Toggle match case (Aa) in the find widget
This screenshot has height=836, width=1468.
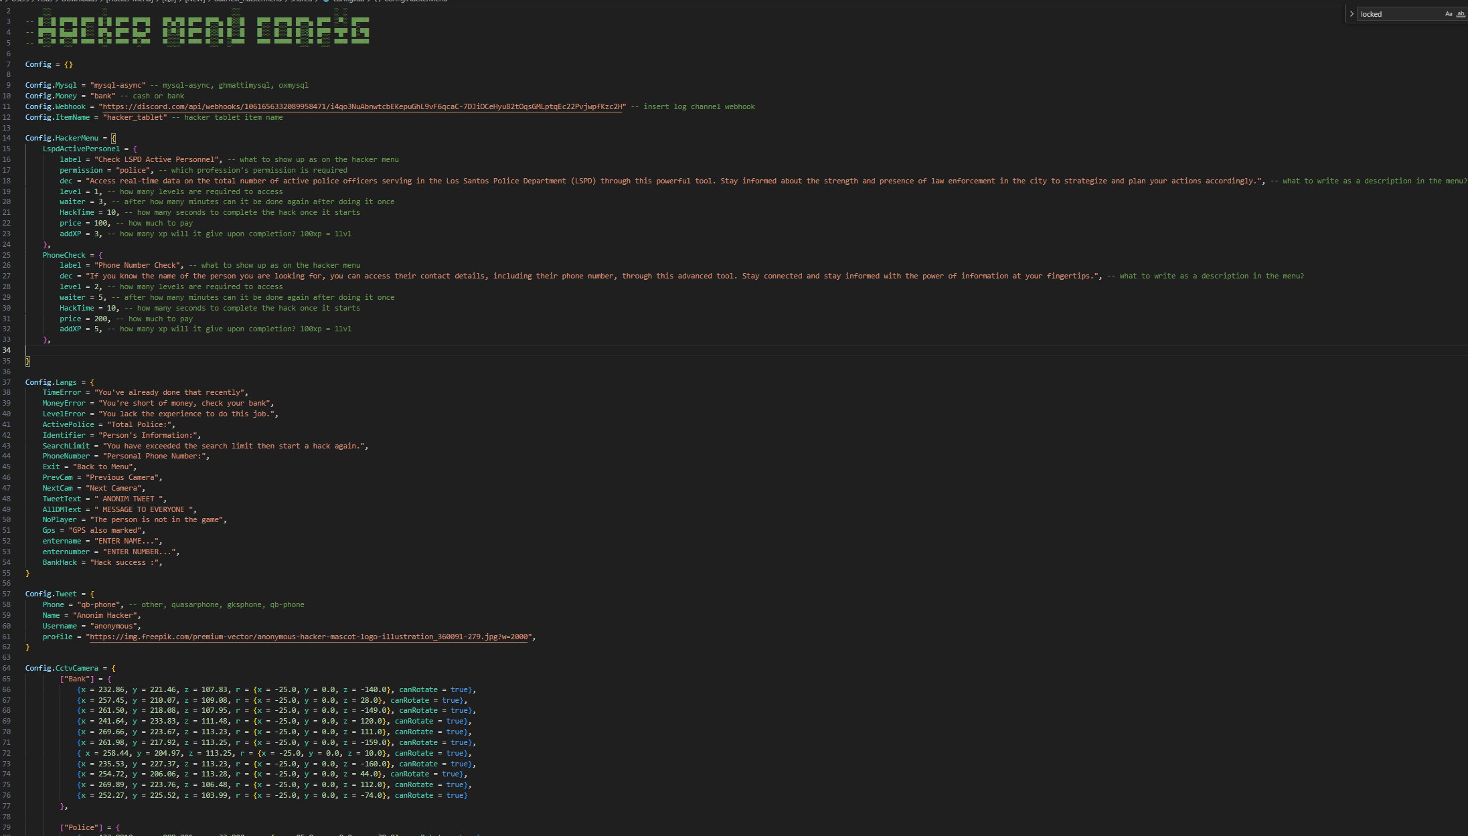(x=1449, y=13)
